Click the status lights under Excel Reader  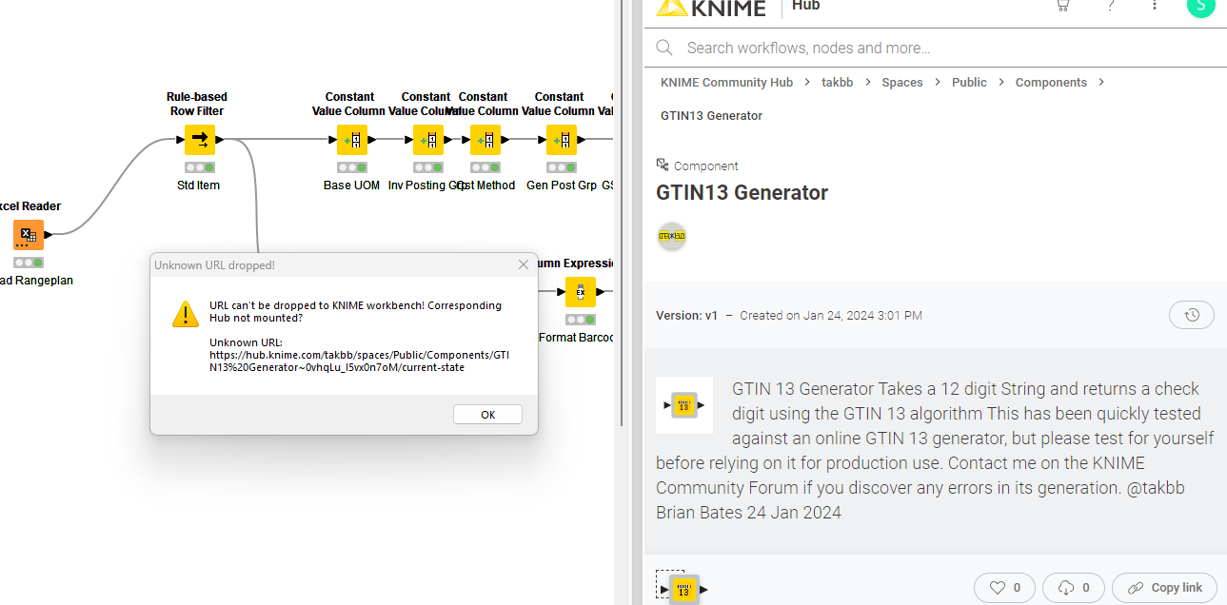tap(29, 263)
